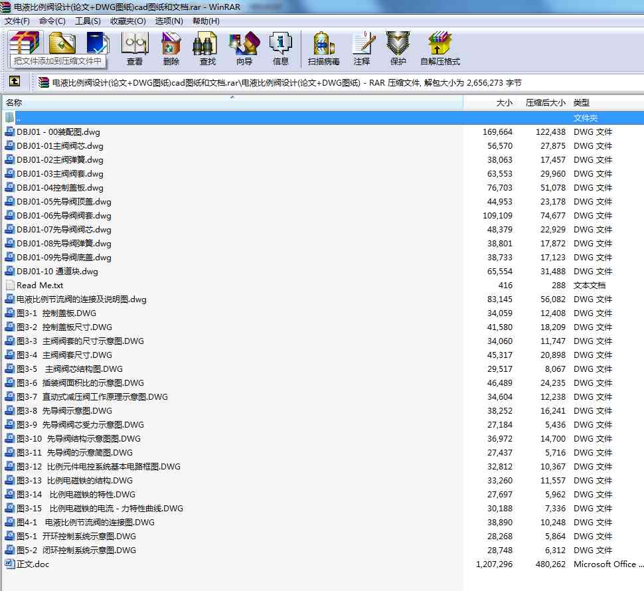Run the 扫描病毒 (Virus Scan) tool
Image resolution: width=644 pixels, height=591 pixels.
click(323, 48)
